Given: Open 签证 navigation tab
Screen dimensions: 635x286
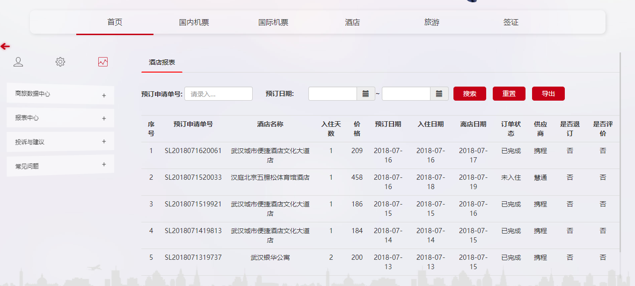Looking at the screenshot, I should tap(511, 22).
